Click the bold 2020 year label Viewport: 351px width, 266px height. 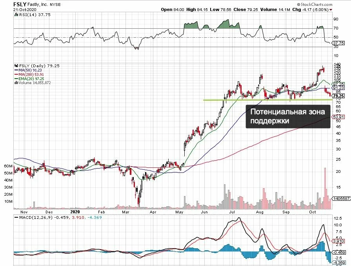(x=75, y=212)
